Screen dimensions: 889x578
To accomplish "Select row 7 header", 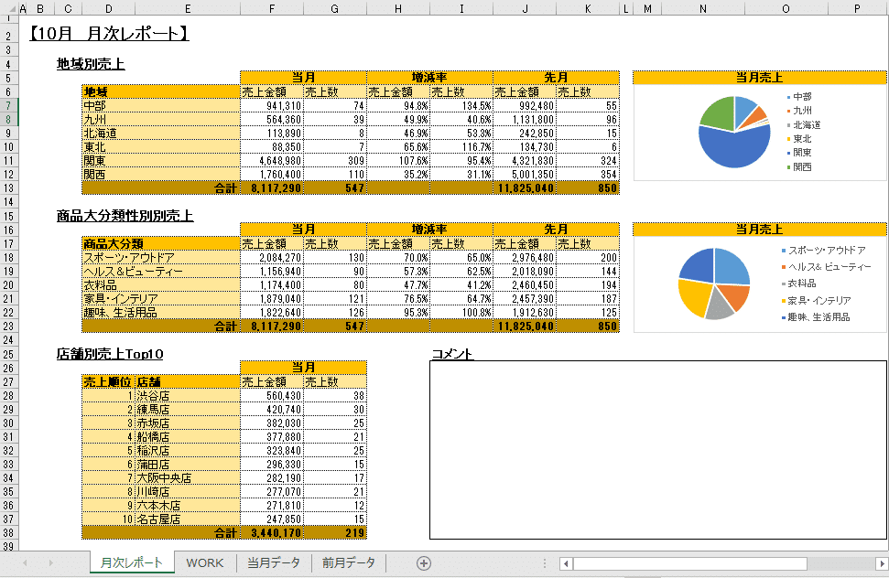I will click(8, 105).
